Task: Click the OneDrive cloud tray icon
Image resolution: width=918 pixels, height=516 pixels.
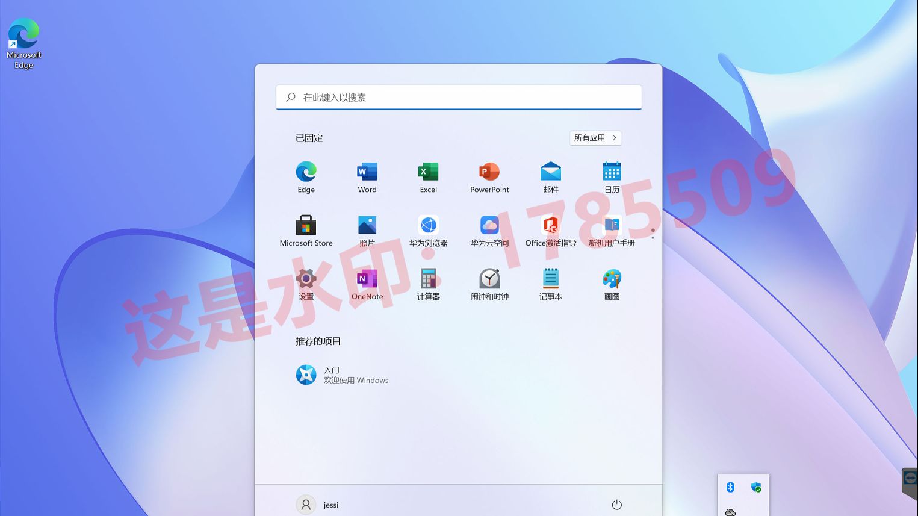Action: click(x=730, y=512)
